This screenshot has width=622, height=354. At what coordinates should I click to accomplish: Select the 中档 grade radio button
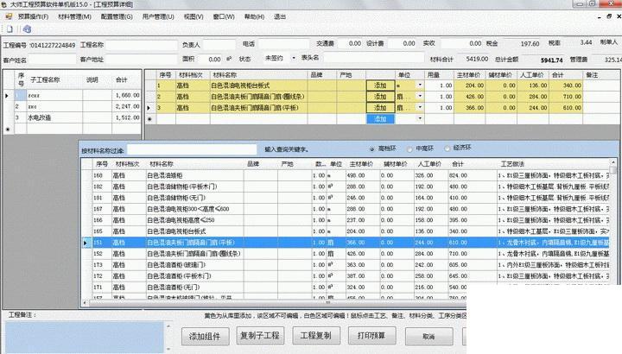point(409,149)
